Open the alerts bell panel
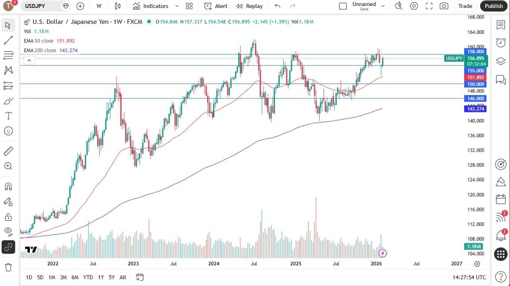Screen dimensions: 510x286 501,235
